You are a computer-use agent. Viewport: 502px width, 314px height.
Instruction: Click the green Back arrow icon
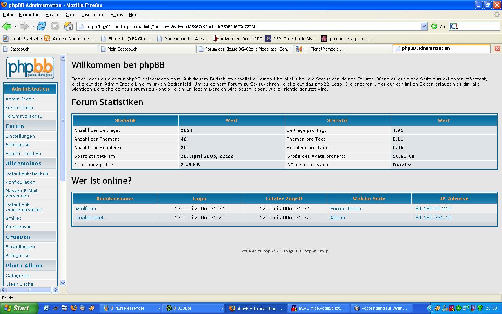tap(7, 26)
